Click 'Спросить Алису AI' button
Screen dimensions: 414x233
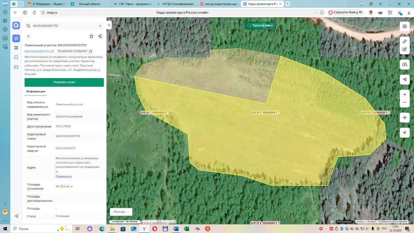point(345,12)
